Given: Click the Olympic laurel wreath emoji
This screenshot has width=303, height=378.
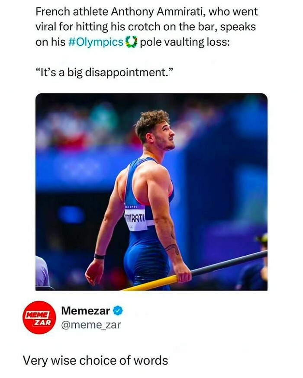Looking at the screenshot, I should click(x=131, y=43).
